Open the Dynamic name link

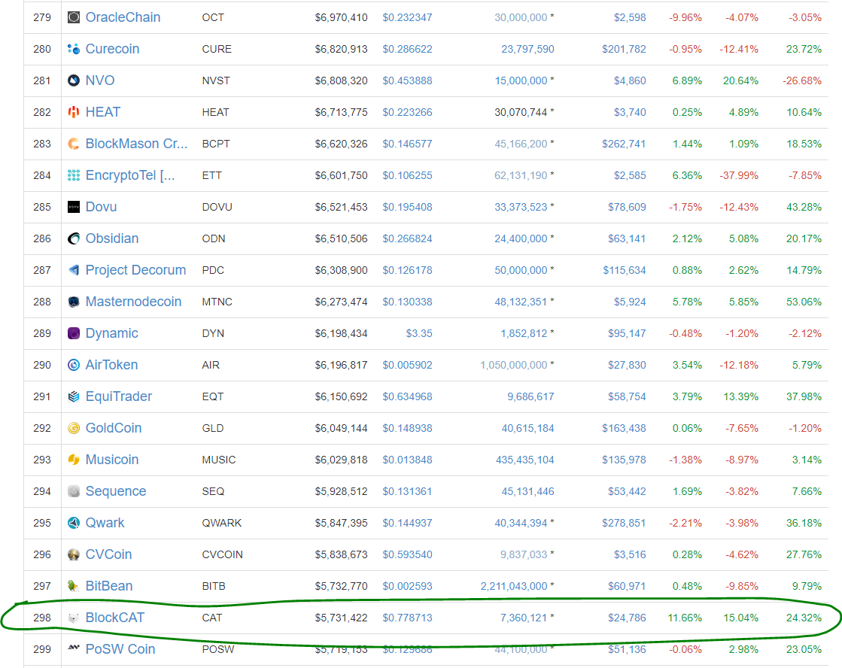[x=111, y=333]
